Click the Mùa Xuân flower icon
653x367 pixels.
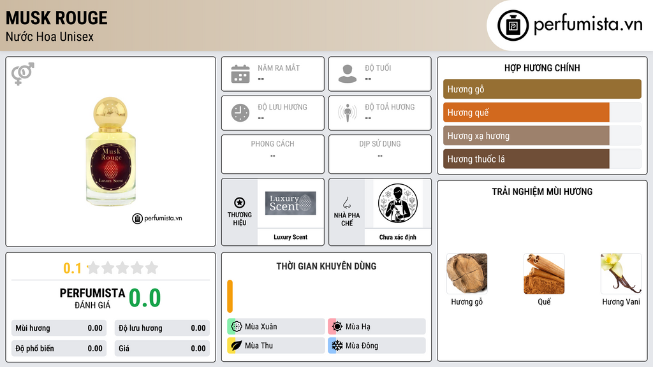(236, 327)
